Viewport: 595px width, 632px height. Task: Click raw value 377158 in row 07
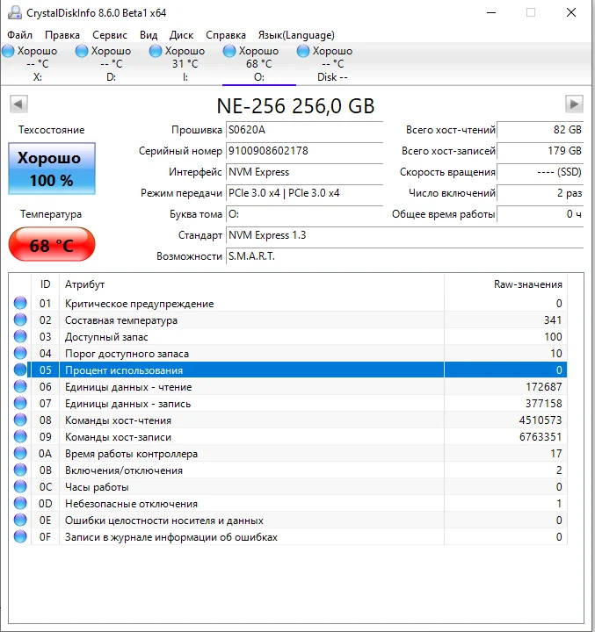pos(543,404)
